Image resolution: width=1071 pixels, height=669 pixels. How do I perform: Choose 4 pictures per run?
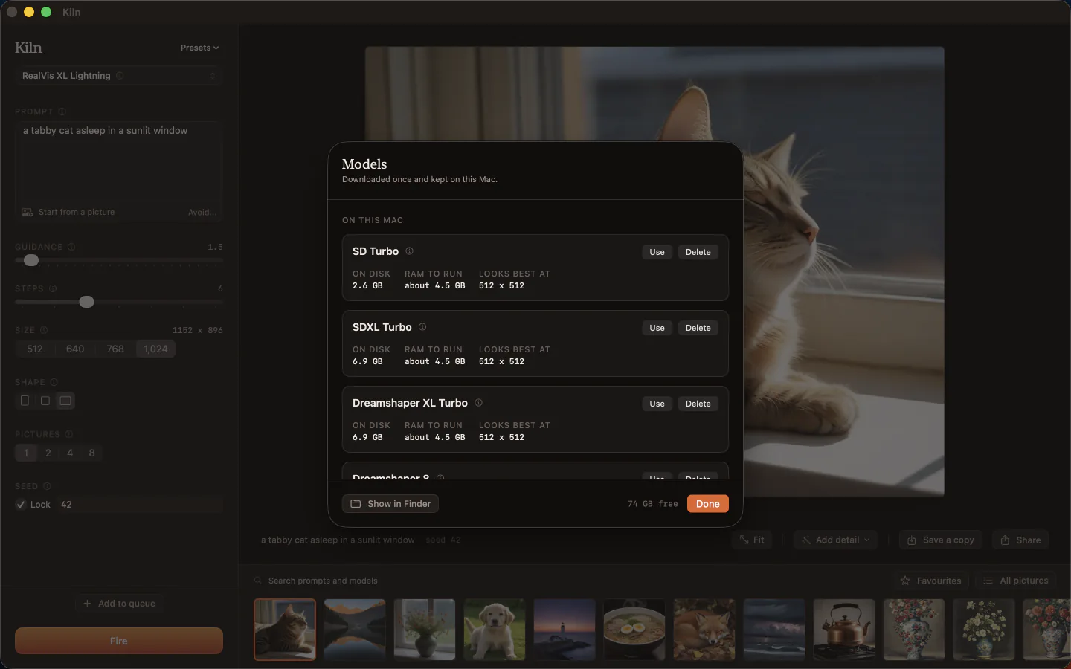70,453
